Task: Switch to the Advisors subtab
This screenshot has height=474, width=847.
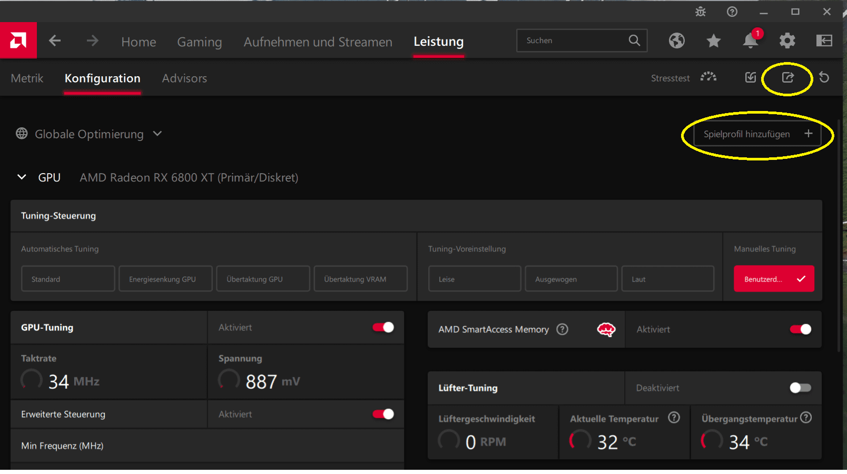Action: click(184, 78)
